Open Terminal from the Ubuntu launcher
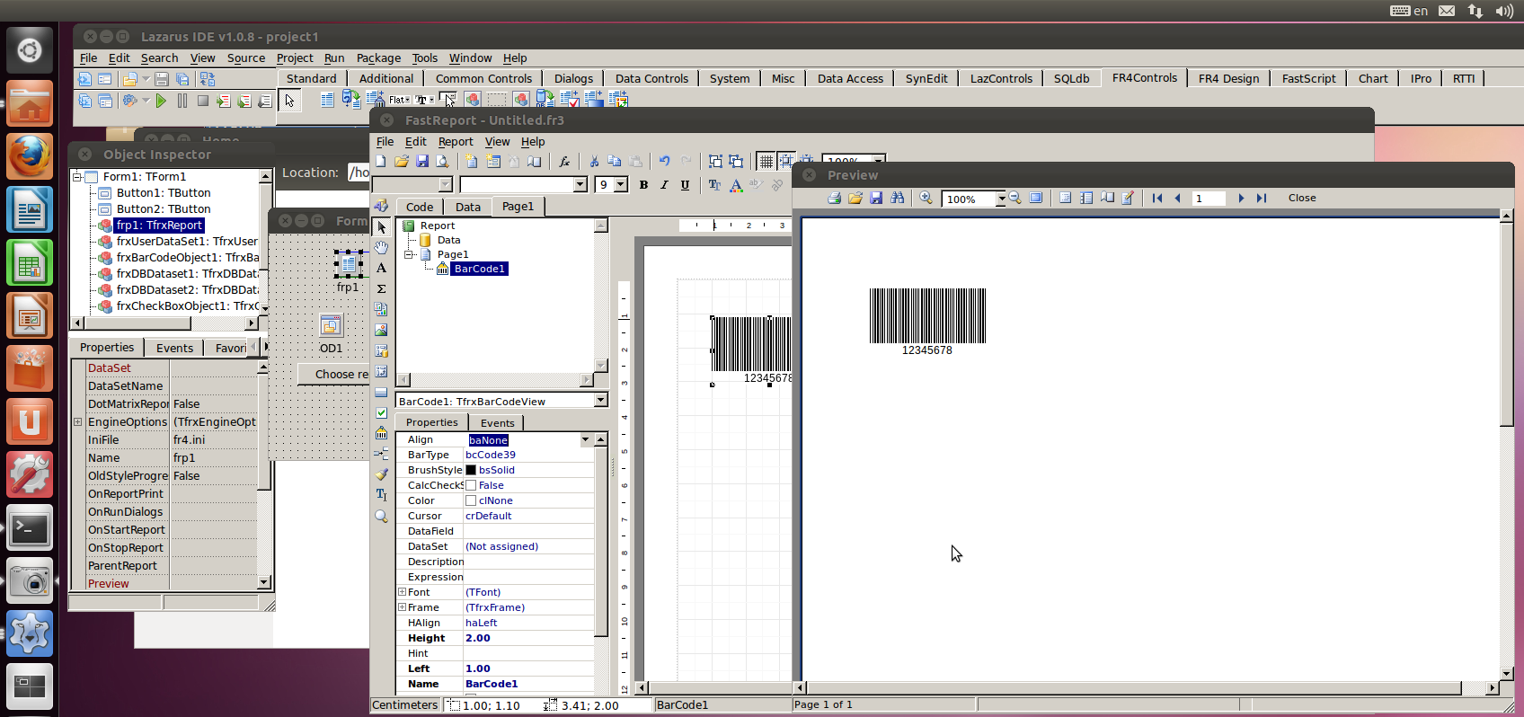This screenshot has width=1524, height=717. (x=30, y=529)
